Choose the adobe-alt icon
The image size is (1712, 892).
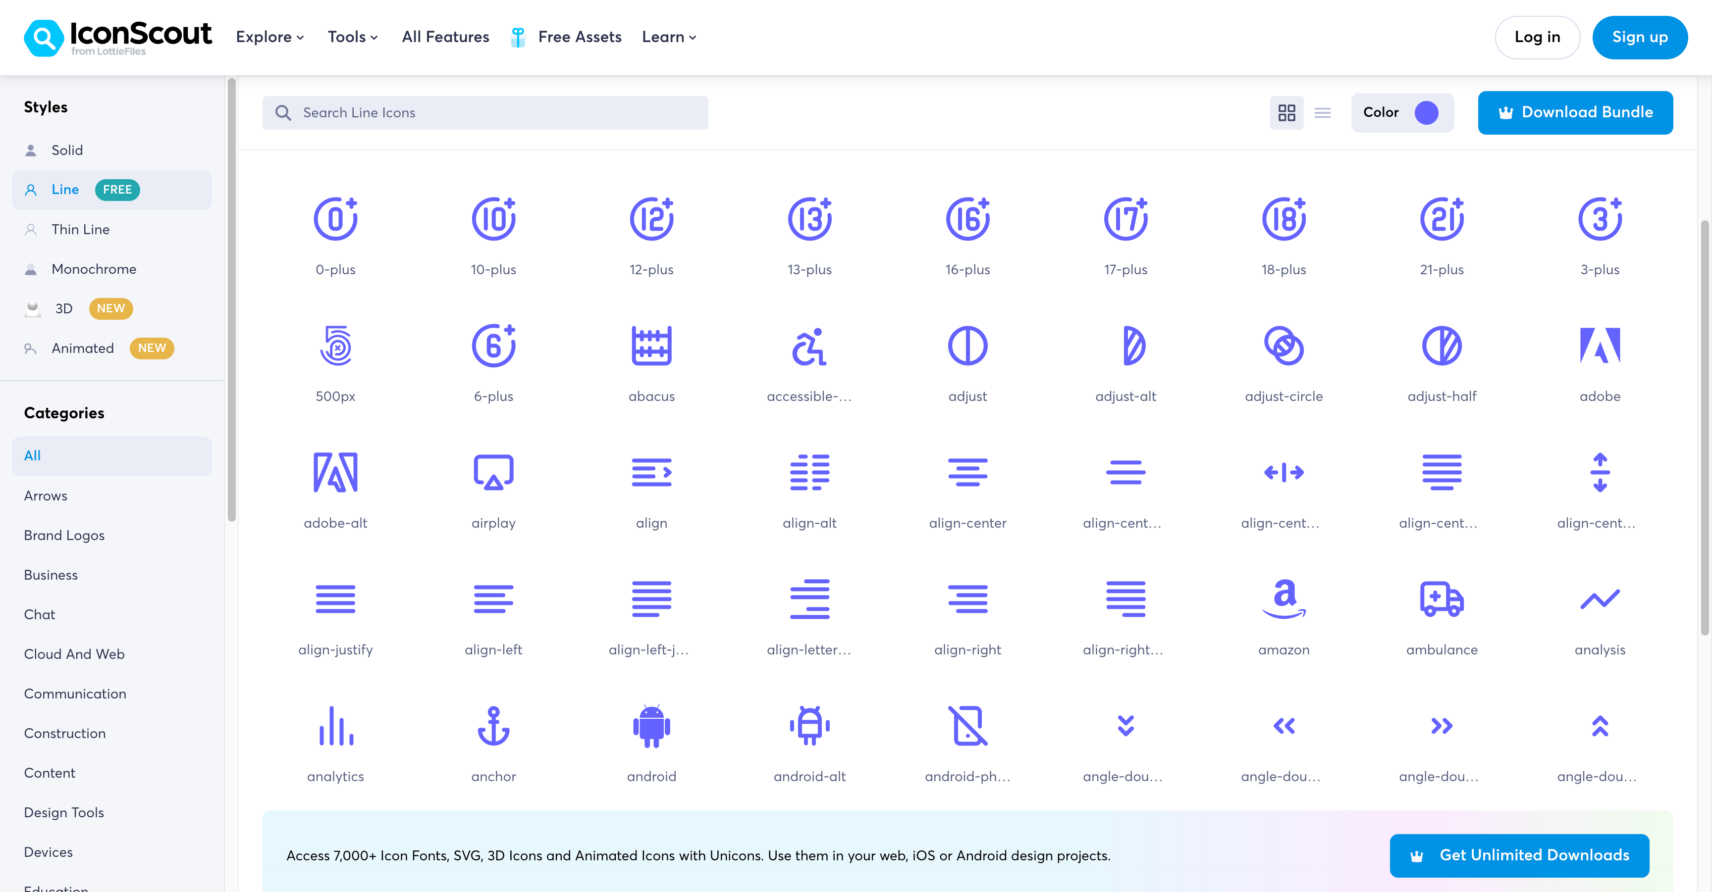pos(335,473)
